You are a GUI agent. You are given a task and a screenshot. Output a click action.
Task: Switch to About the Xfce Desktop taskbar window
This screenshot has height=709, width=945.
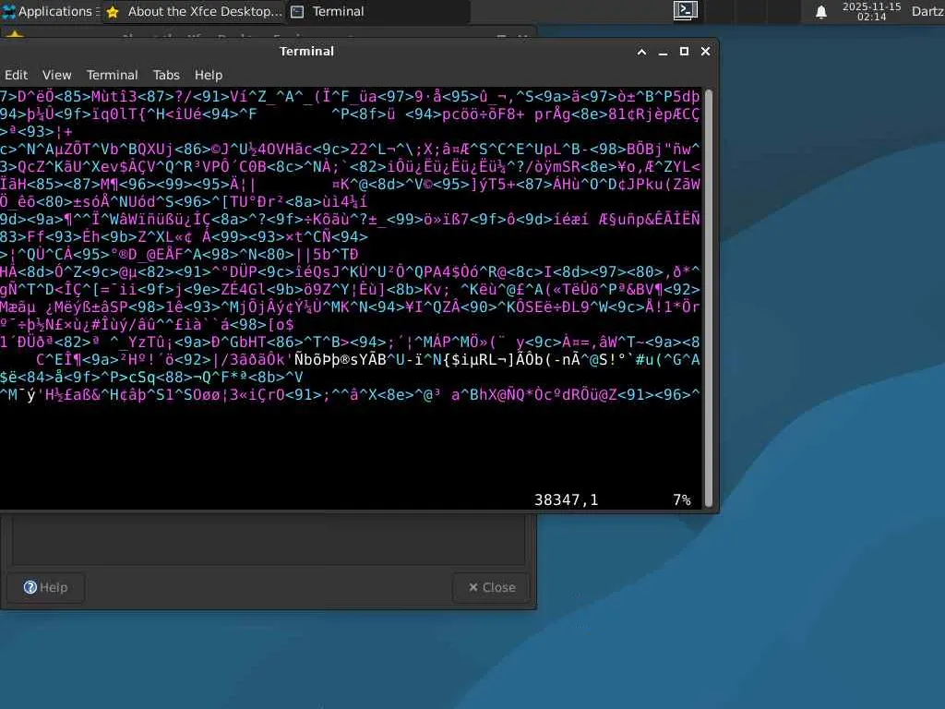coord(194,11)
